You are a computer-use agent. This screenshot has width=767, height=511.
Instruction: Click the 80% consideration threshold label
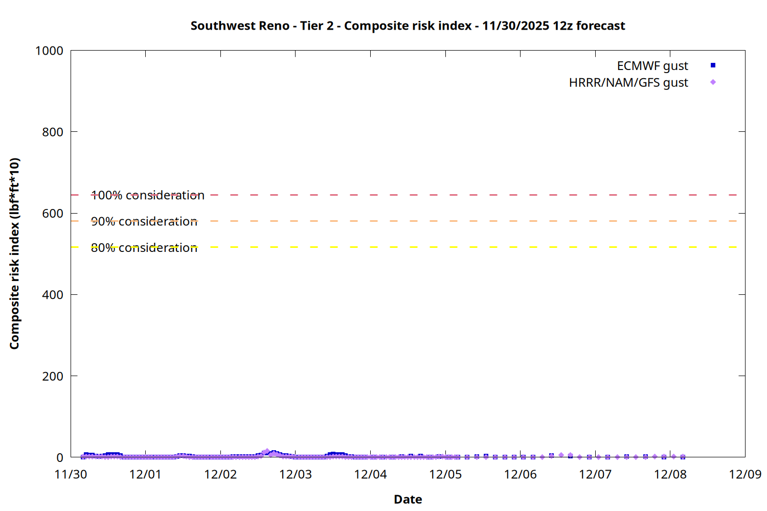[144, 248]
